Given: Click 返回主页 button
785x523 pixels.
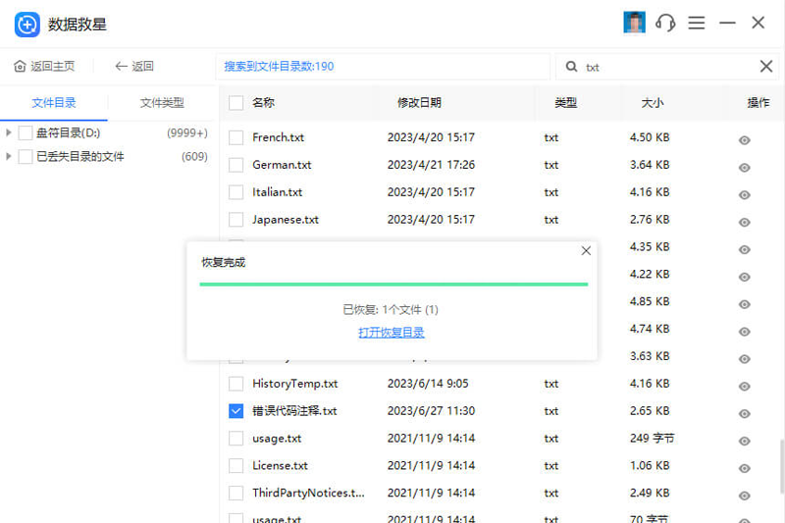Looking at the screenshot, I should tap(45, 67).
